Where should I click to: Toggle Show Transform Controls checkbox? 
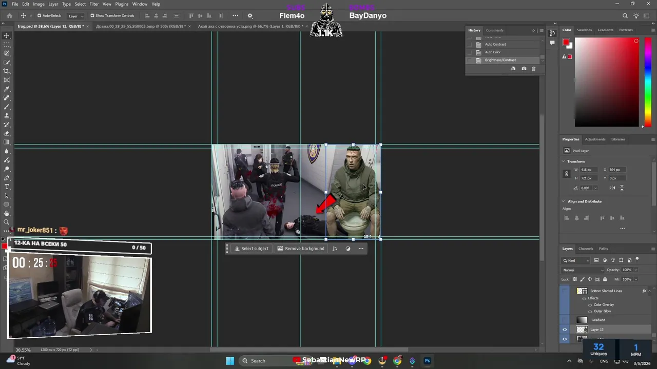[92, 15]
